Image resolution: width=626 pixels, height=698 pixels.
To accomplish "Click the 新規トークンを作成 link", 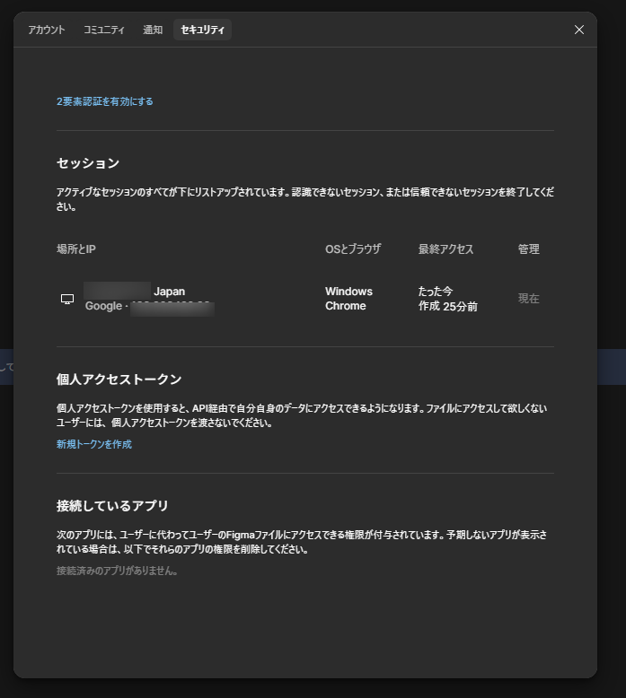I will (94, 444).
